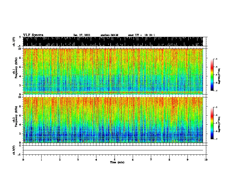This screenshot has height=179, width=232.
Task: Click the date 'Jan. 27, 2022' label
Action: [82, 35]
